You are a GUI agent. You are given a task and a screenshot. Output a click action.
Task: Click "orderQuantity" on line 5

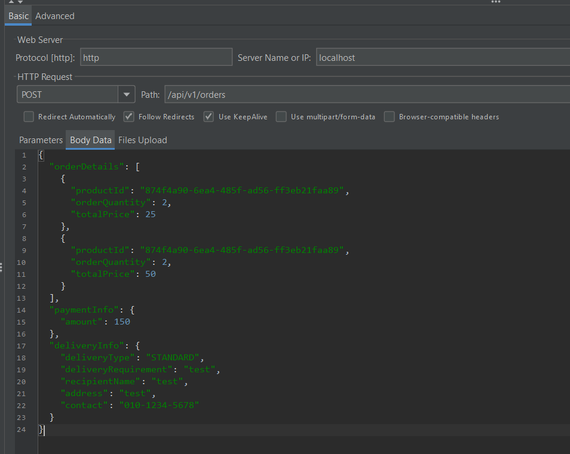[x=111, y=202]
